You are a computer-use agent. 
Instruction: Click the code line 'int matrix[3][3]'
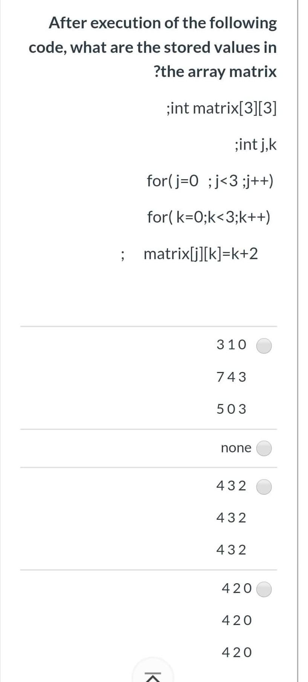pos(221,109)
